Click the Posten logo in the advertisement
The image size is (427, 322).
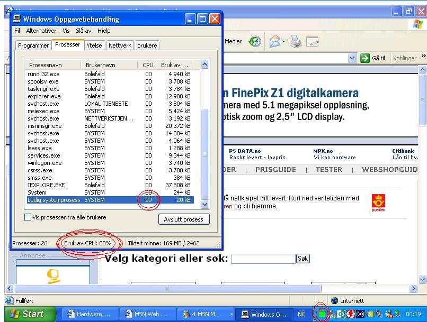[379, 203]
